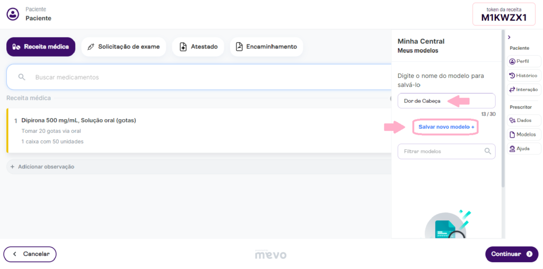This screenshot has height=269, width=543.
Task: Click Salvar novo modelo + link
Action: tap(446, 127)
